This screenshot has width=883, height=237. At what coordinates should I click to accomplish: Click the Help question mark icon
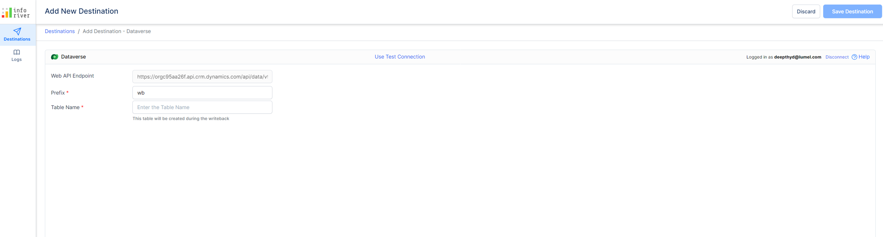[854, 57]
